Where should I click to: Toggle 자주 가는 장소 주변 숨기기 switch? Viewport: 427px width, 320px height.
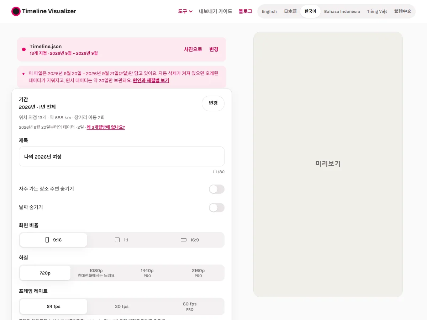pos(217,189)
